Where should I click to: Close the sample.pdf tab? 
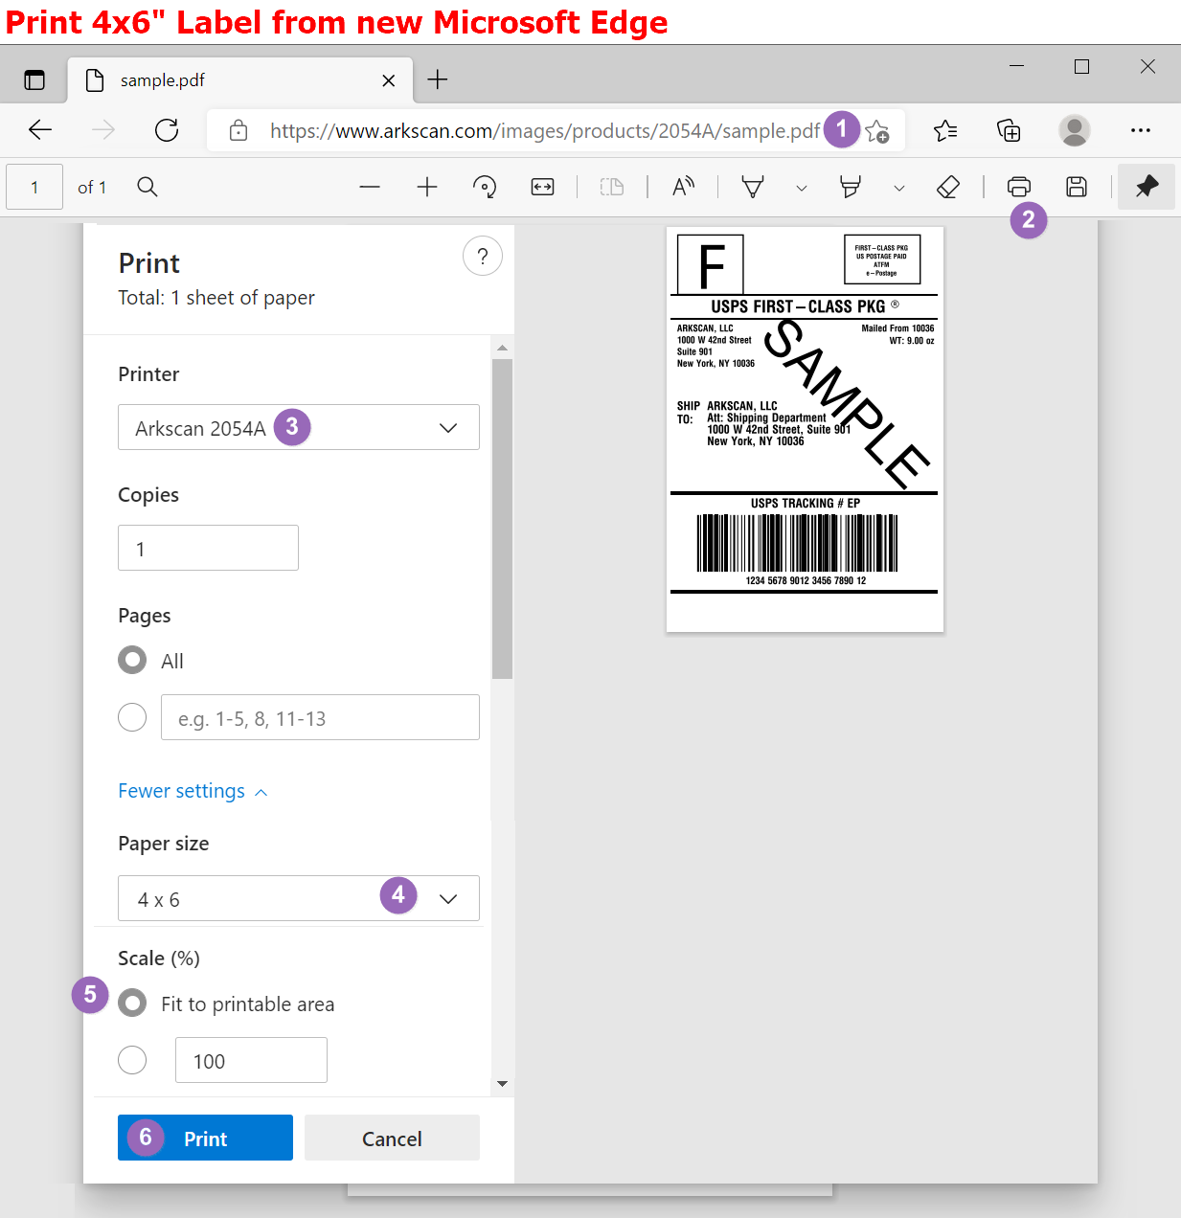(389, 80)
